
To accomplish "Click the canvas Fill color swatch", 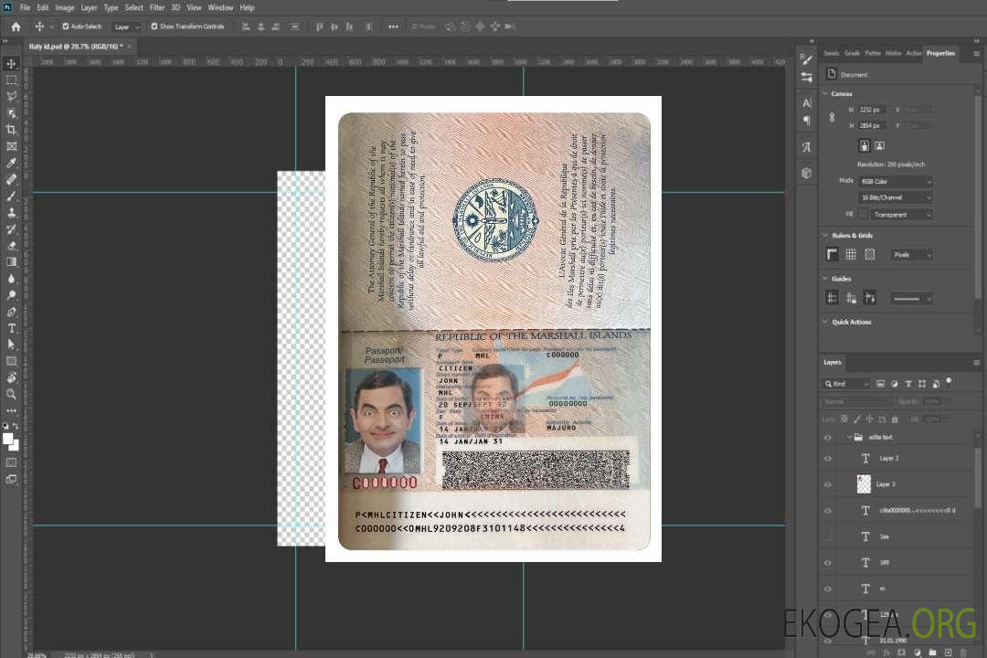I will click(863, 215).
